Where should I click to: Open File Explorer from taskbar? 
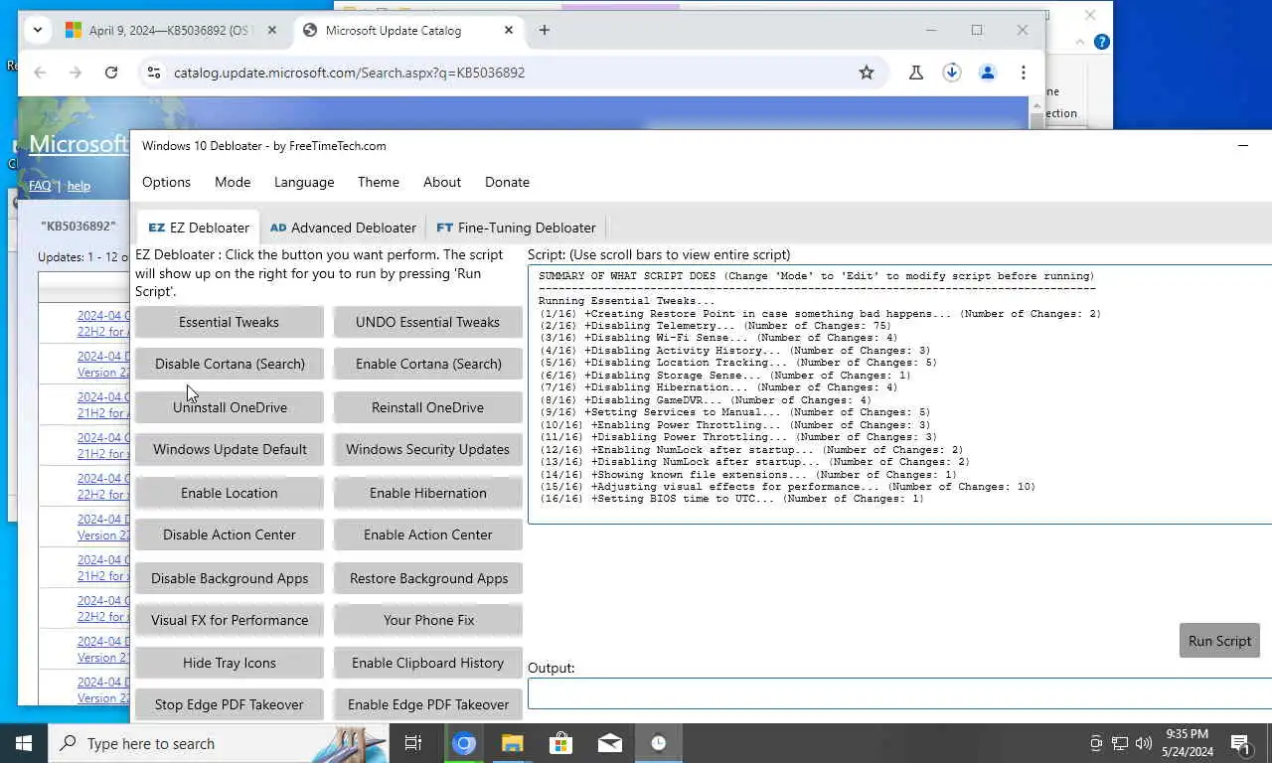512,743
